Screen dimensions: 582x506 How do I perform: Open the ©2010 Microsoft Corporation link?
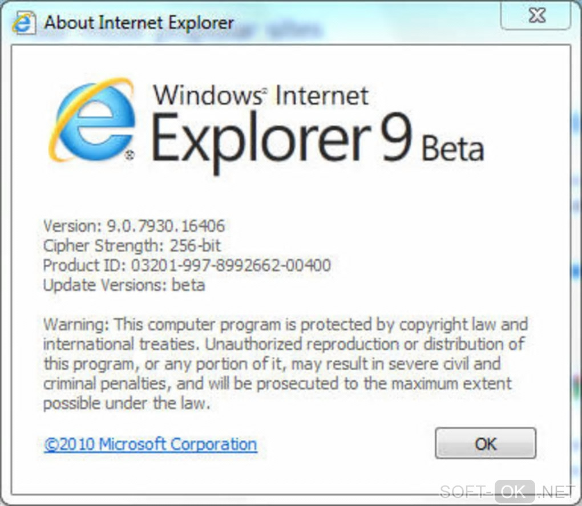coord(150,444)
